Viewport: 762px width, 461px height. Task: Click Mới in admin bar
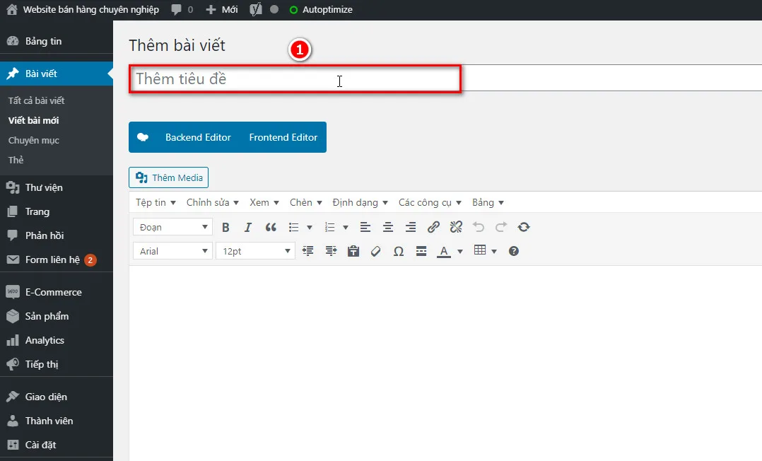[222, 9]
